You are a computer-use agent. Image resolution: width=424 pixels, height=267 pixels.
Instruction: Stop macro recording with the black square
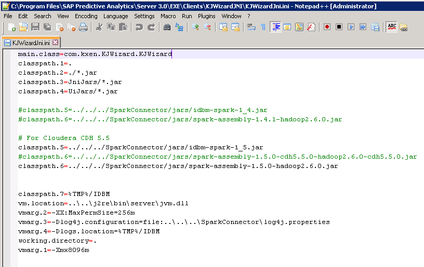point(339,27)
